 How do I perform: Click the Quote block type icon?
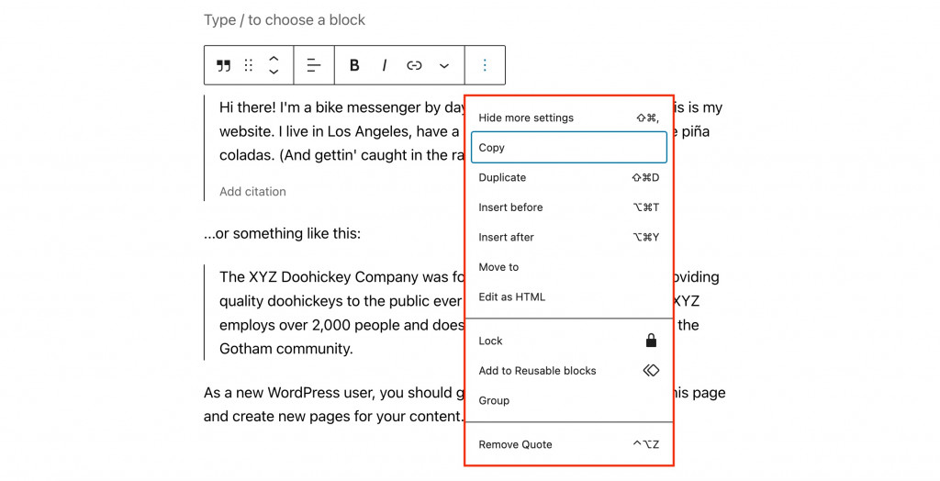pos(224,65)
